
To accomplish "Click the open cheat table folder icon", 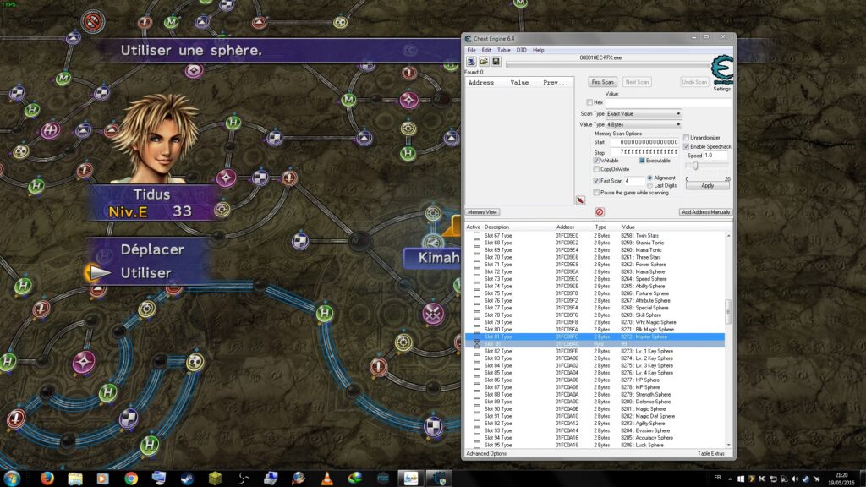I will (484, 62).
